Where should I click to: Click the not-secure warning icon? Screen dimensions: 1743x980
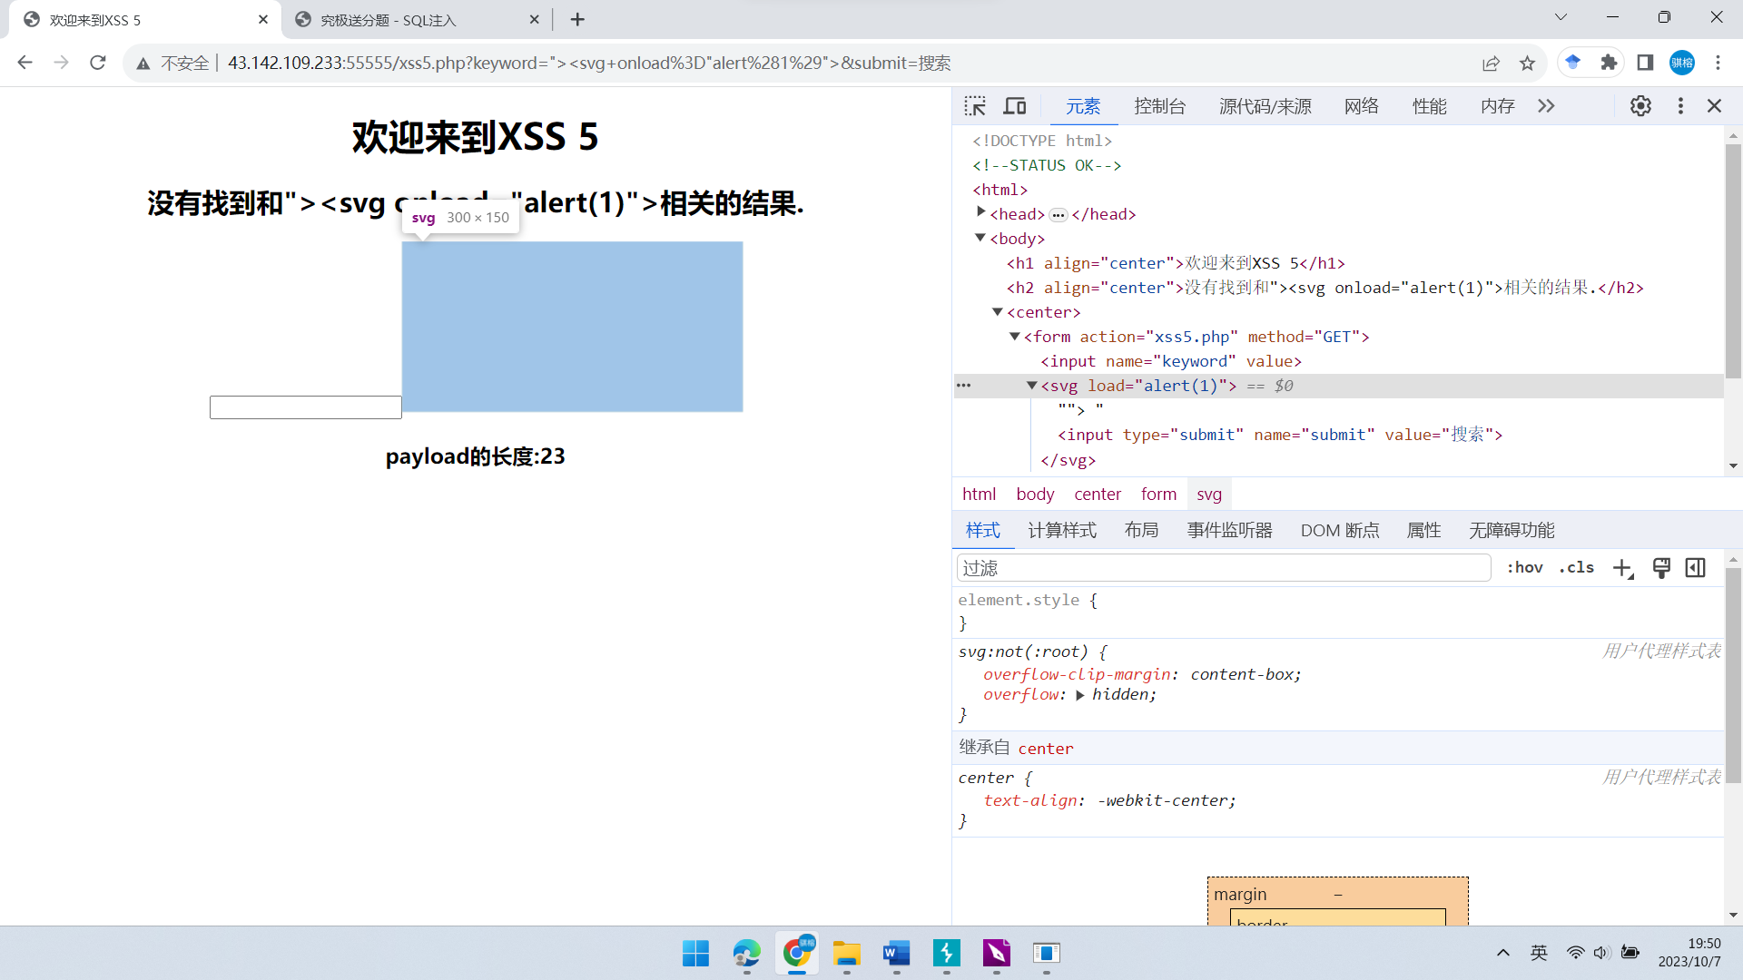(143, 64)
